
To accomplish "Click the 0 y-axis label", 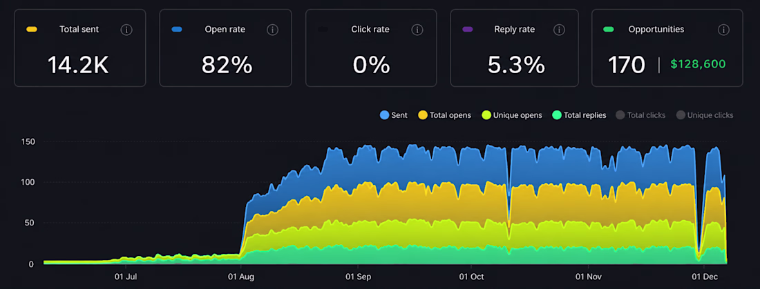I will 32,264.
